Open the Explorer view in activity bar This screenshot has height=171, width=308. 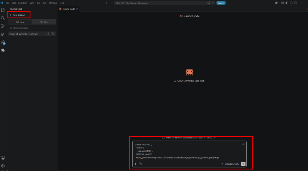pyautogui.click(x=3, y=10)
